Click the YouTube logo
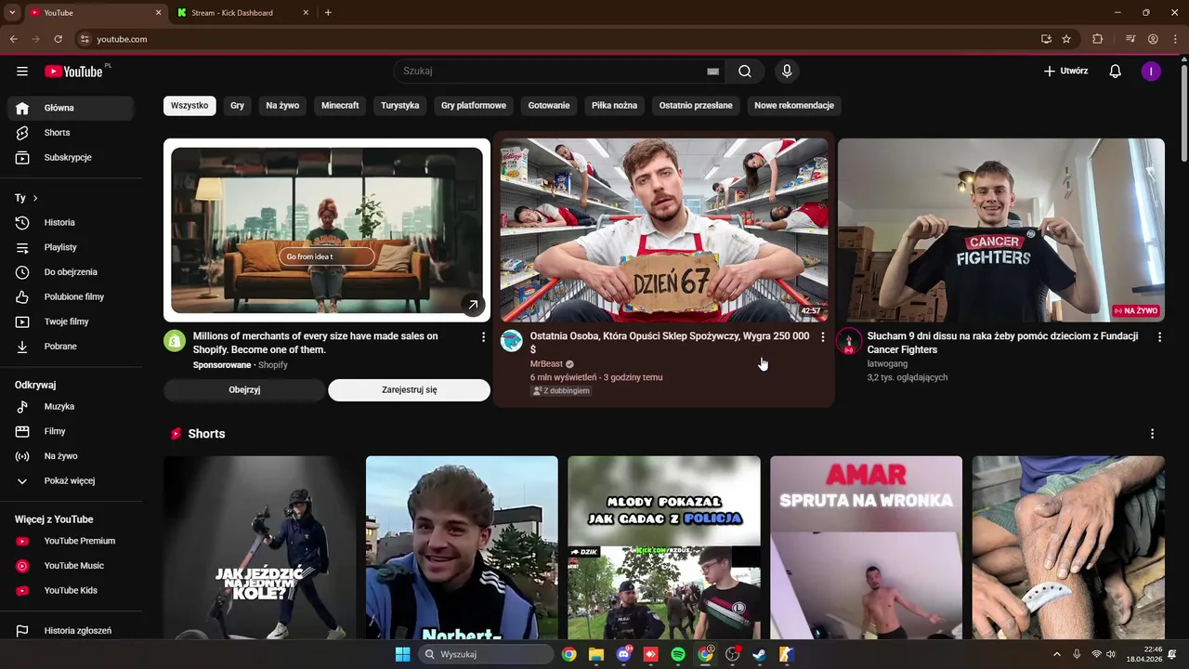Viewport: 1189px width, 669px height. [73, 72]
